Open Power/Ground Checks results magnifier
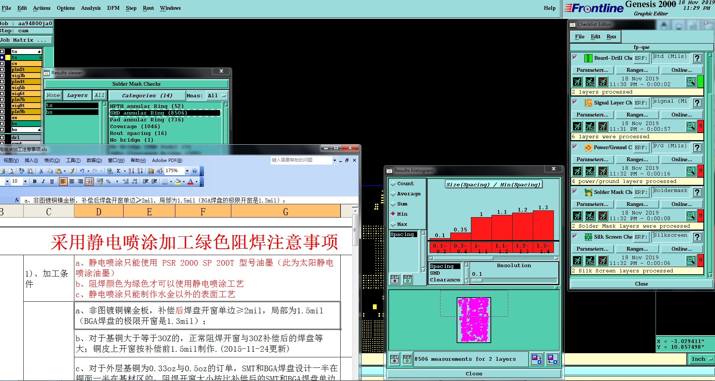The image size is (715, 381). (x=691, y=171)
